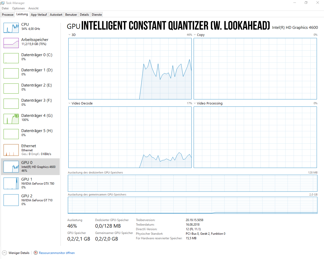Open the Ansicht menu
Image resolution: width=324 pixels, height=259 pixels.
coord(33,8)
